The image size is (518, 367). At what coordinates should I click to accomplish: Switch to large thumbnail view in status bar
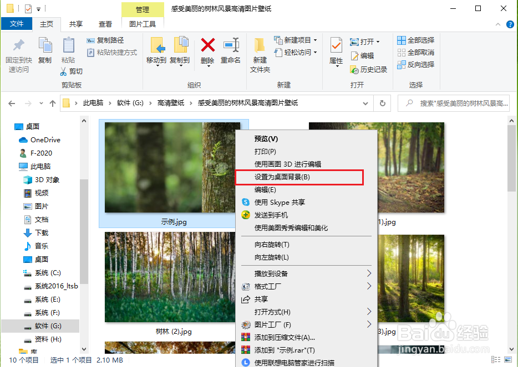point(507,360)
